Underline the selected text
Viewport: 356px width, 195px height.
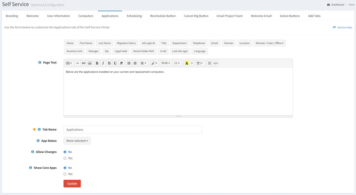tap(115, 63)
